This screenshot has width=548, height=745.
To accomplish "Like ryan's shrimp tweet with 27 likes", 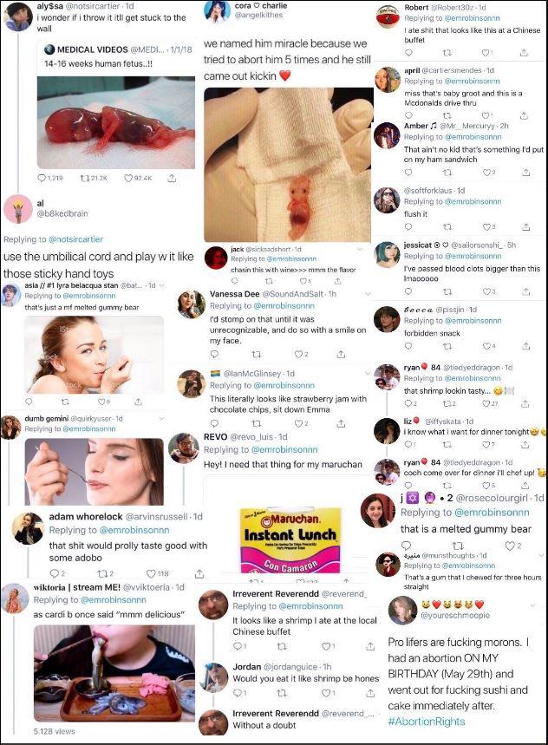I will 489,404.
